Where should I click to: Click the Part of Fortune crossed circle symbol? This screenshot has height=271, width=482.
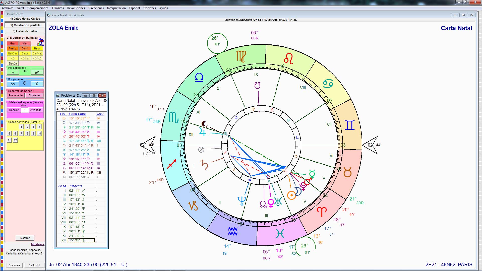click(x=201, y=150)
